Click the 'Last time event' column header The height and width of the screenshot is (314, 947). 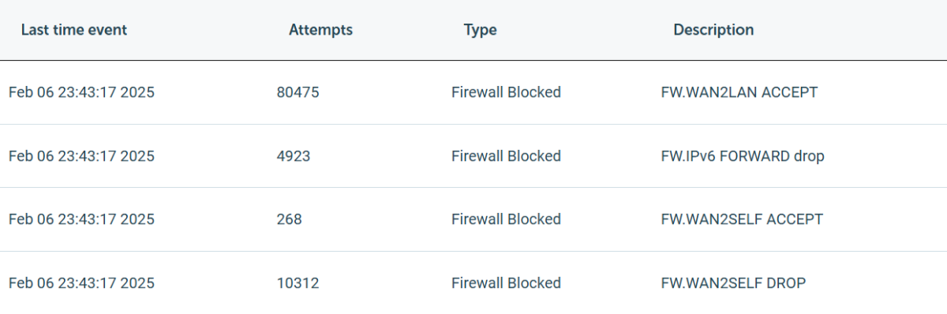[x=74, y=30]
